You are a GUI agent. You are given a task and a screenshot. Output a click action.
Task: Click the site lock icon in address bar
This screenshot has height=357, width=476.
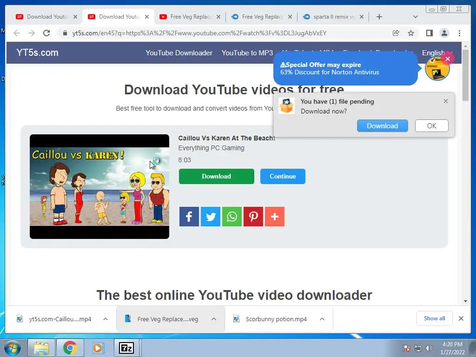tap(65, 33)
